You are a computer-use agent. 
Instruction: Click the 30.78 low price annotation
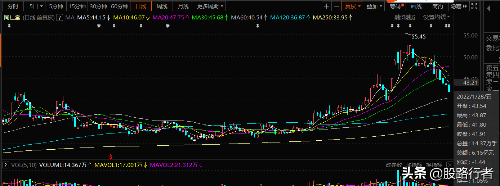pos(206,136)
